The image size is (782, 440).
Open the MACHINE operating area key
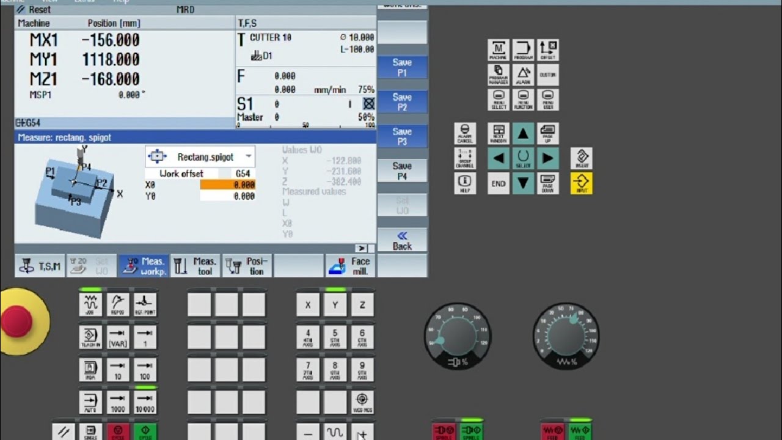(x=499, y=50)
